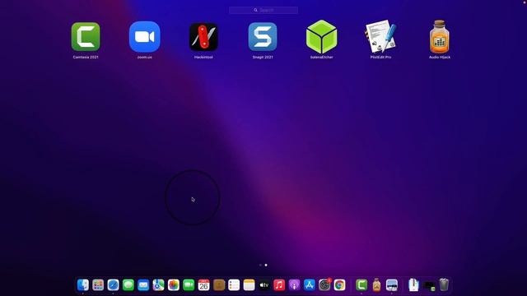Image resolution: width=527 pixels, height=296 pixels.
Task: Open the balenaEtcher app
Action: click(322, 37)
